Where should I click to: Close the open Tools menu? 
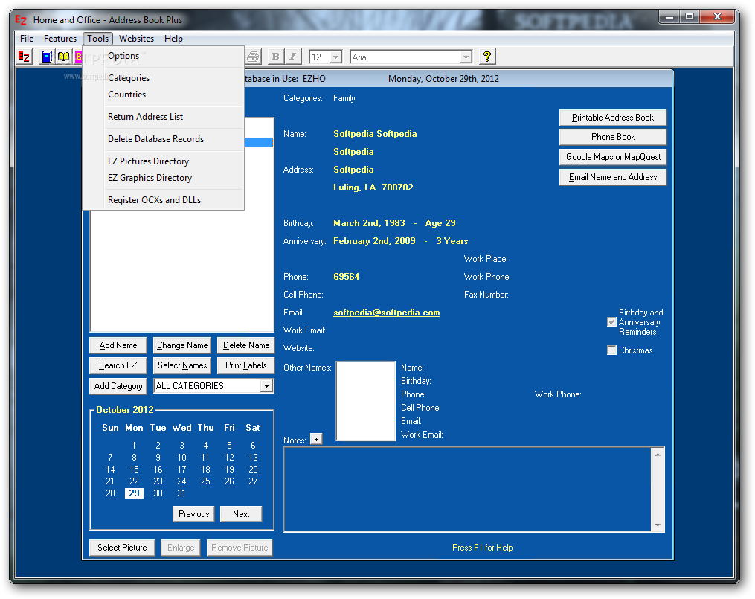[x=97, y=39]
